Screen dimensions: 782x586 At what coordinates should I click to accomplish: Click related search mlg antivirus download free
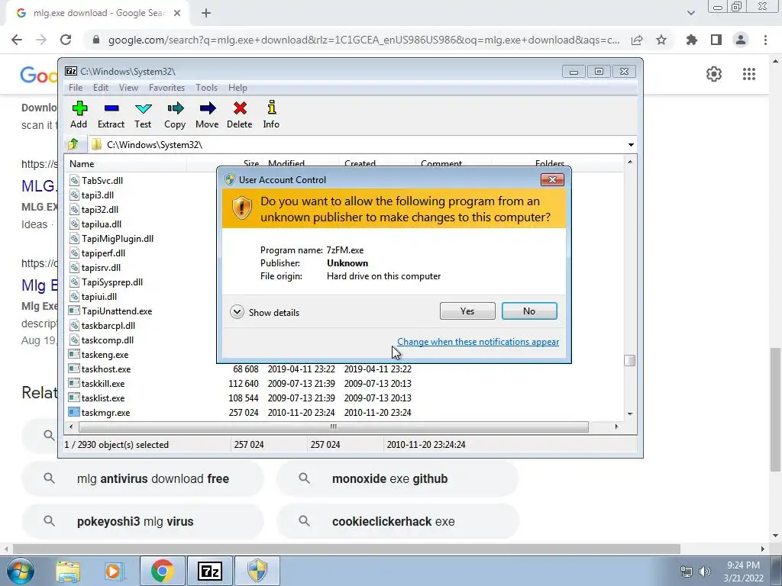[143, 479]
